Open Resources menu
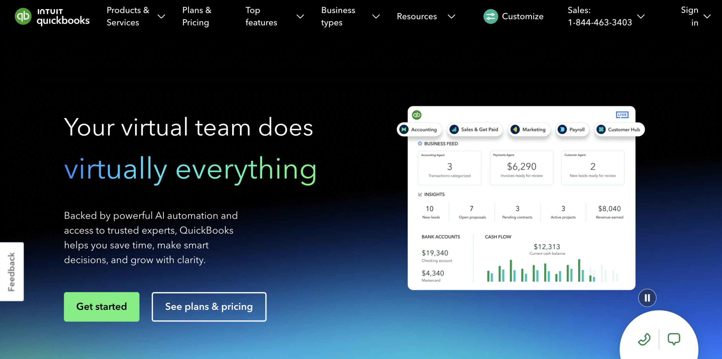The width and height of the screenshot is (722, 359). (x=417, y=16)
